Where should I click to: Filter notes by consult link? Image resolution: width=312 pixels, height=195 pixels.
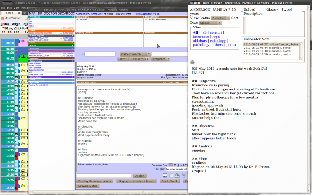pos(216,32)
